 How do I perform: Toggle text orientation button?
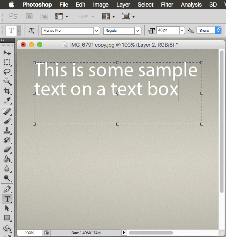pos(31,31)
